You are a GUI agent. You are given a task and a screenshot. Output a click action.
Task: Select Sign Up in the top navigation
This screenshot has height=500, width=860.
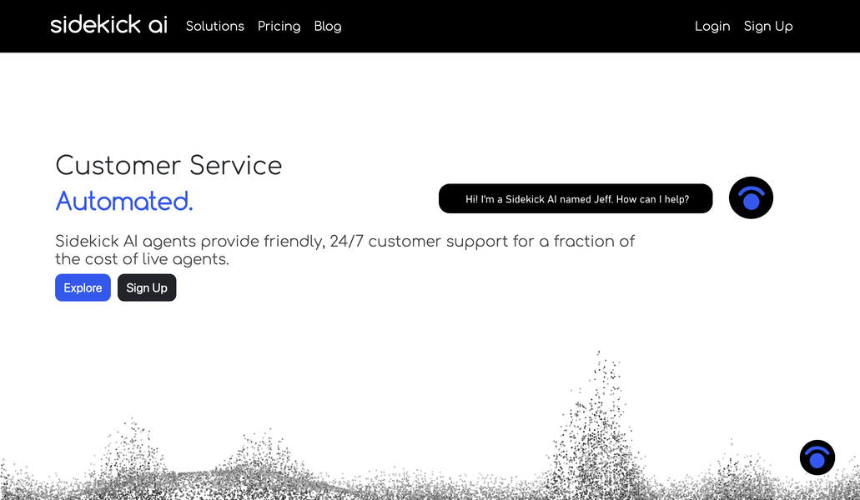(x=768, y=26)
